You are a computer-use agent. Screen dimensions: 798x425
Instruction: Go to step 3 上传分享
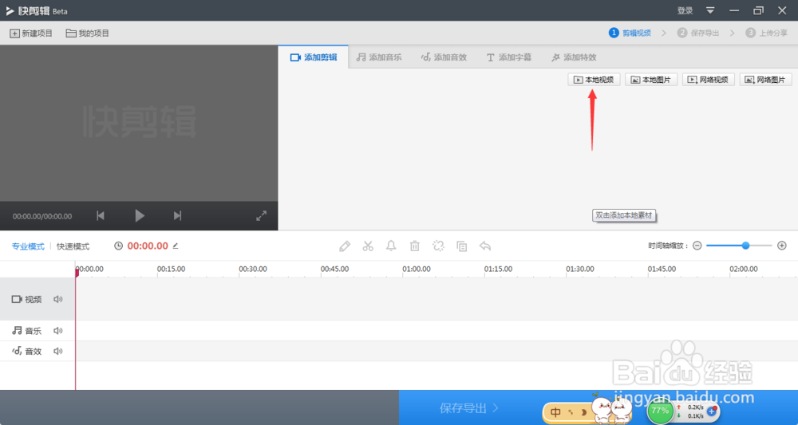pos(766,33)
